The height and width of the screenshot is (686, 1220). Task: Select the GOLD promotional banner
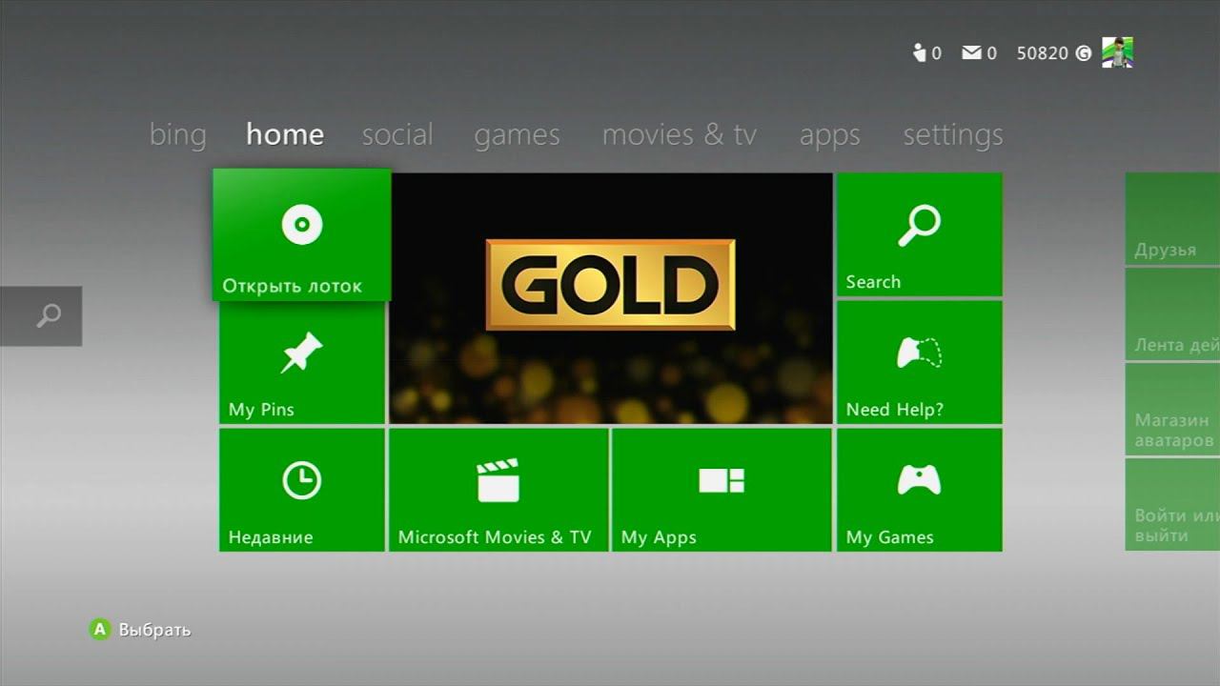(x=611, y=298)
